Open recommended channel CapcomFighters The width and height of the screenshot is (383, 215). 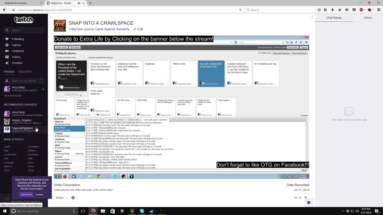[24, 129]
